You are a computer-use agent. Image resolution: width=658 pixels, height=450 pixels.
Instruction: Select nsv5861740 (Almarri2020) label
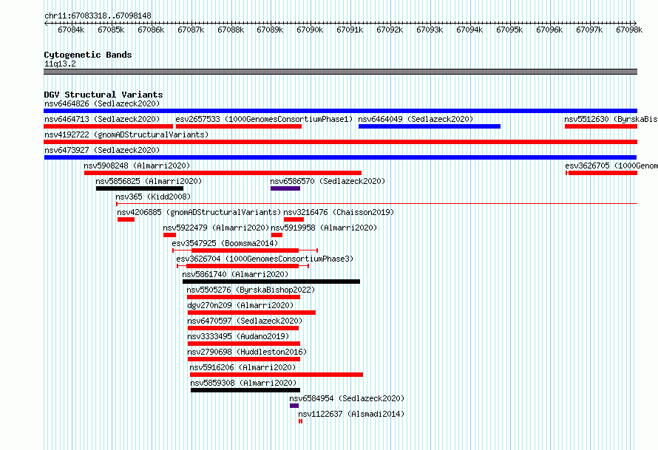click(235, 274)
